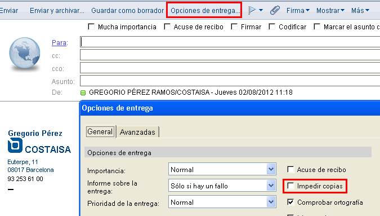
Task: Check Impedir copias option
Action: [290, 186]
